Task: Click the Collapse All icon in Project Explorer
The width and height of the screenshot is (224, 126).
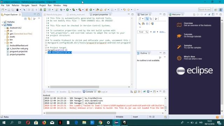Action: [x=26, y=19]
